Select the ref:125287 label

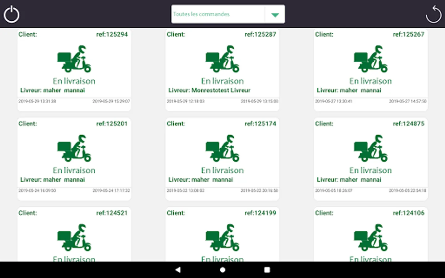[260, 34]
